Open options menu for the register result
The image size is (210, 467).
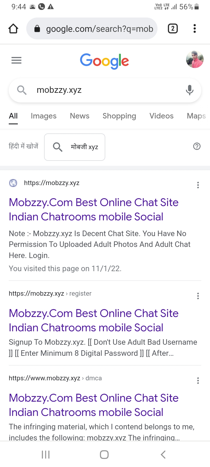point(198,296)
